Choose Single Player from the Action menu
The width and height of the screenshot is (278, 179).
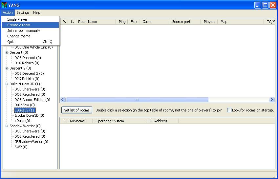point(30,19)
